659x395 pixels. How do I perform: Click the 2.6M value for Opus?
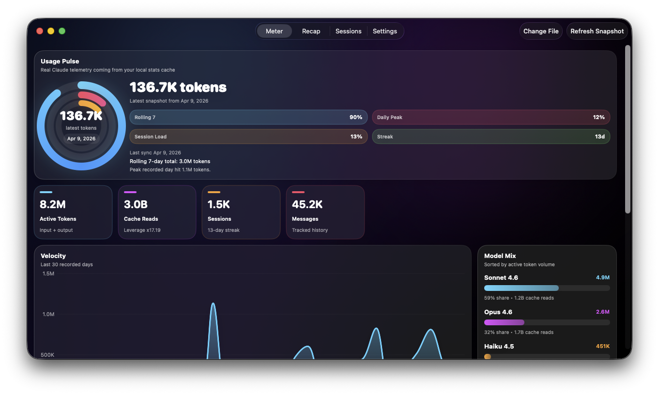[603, 312]
